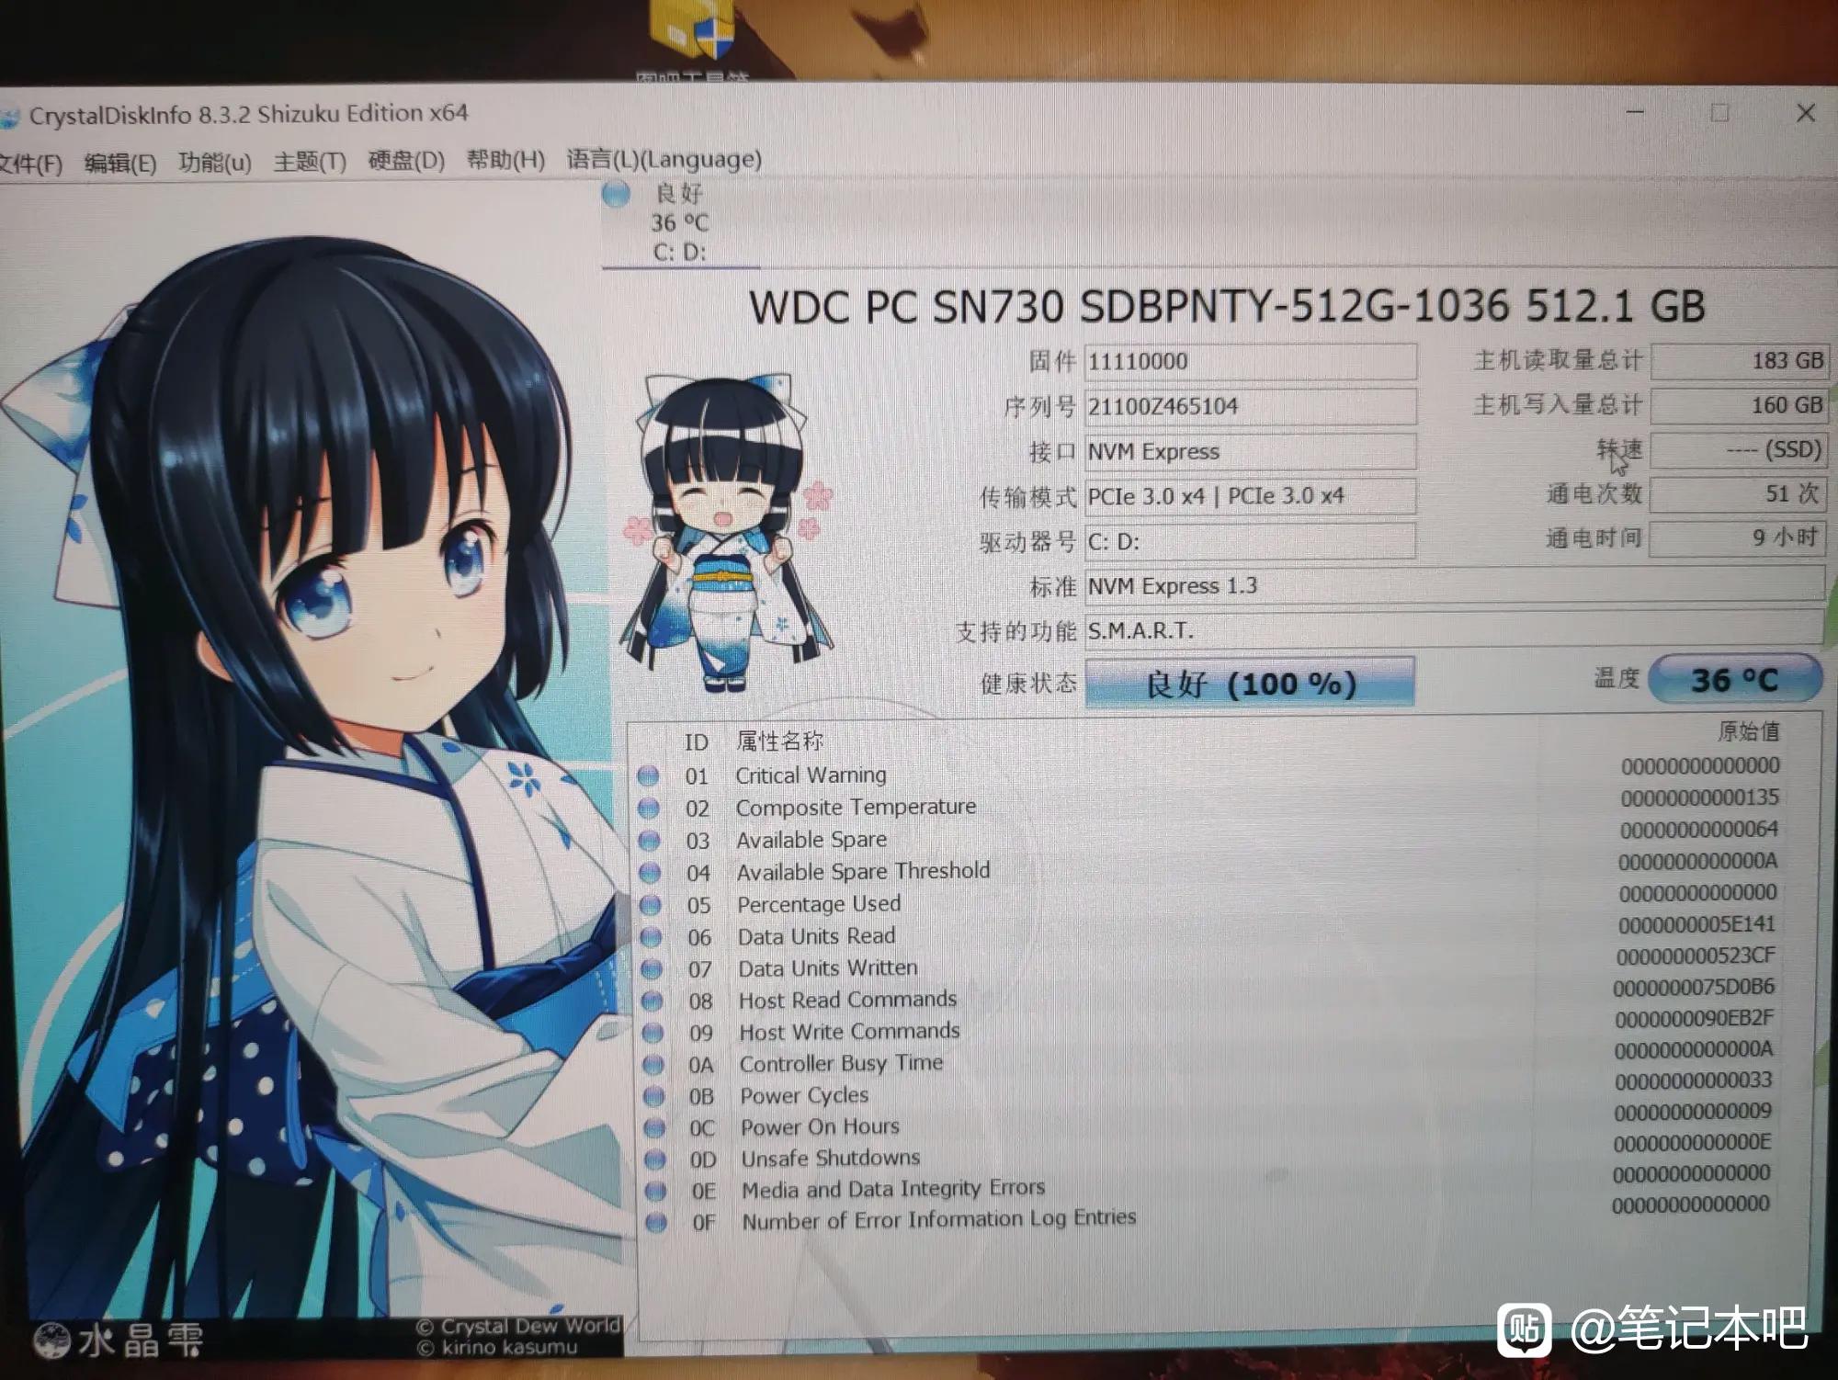This screenshot has height=1380, width=1838.
Task: Click the chibi Shizuku character image
Action: pos(726,531)
